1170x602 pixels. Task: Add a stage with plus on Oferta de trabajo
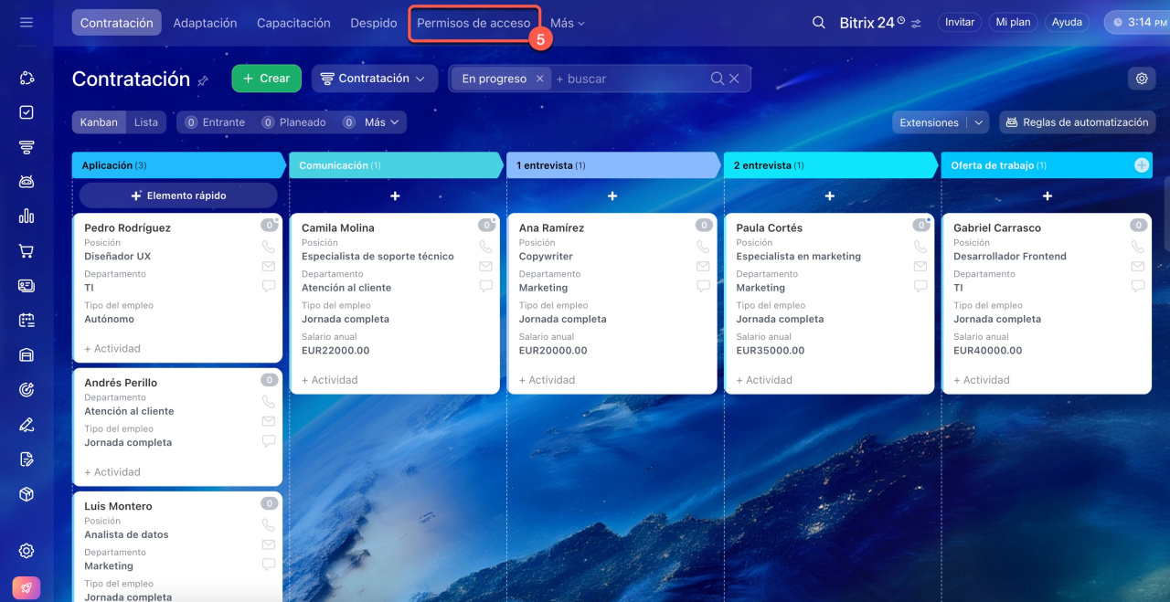tap(1141, 165)
